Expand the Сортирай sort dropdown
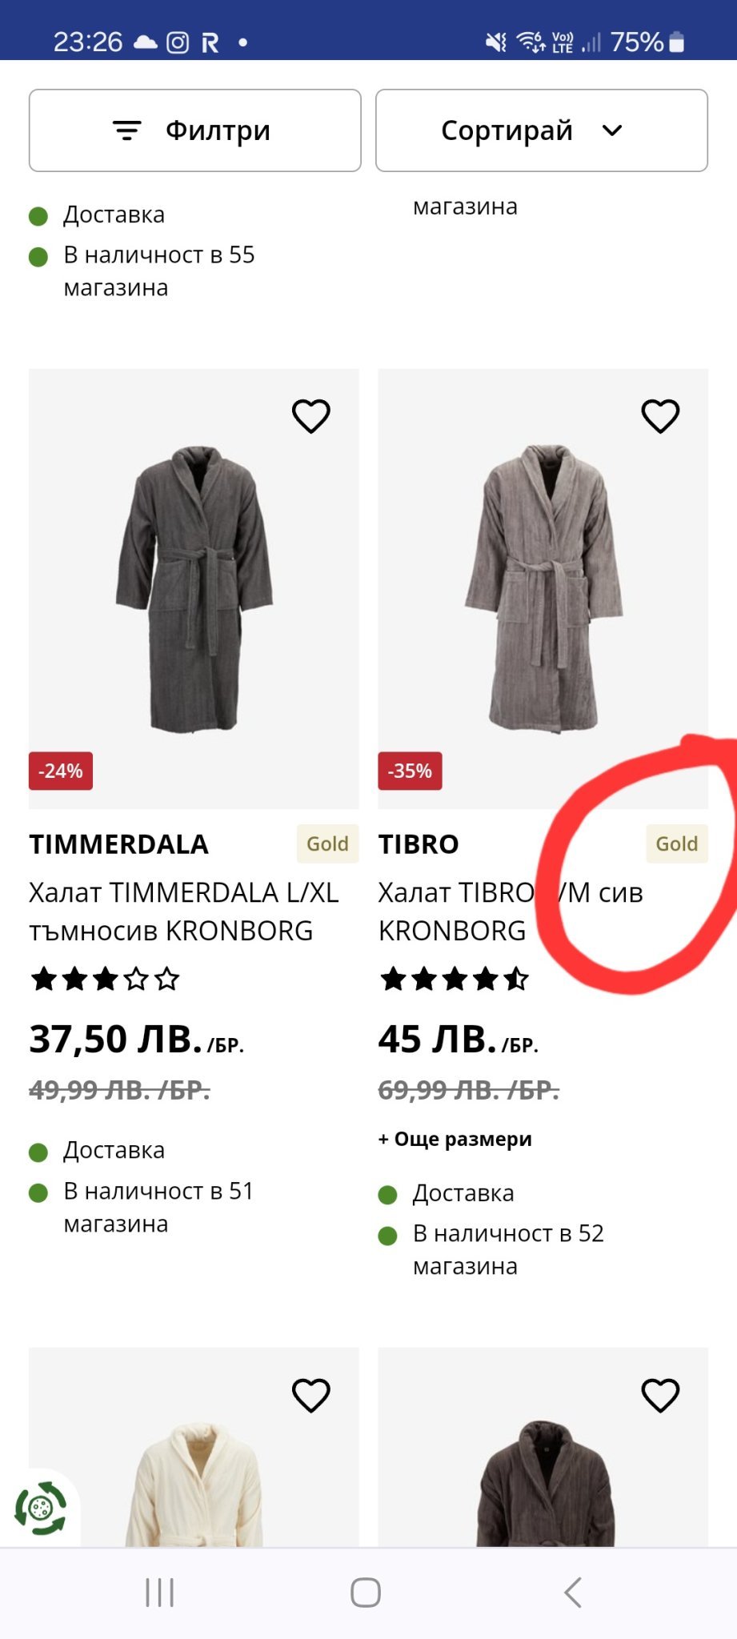The width and height of the screenshot is (737, 1639). pyautogui.click(x=541, y=130)
